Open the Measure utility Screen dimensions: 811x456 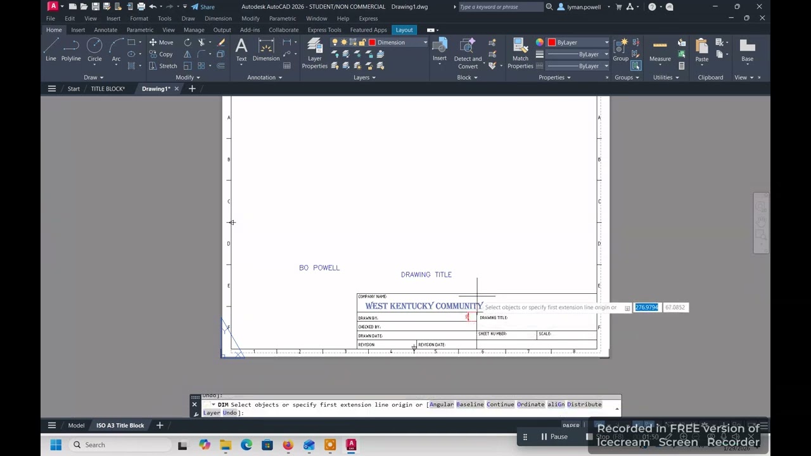660,50
